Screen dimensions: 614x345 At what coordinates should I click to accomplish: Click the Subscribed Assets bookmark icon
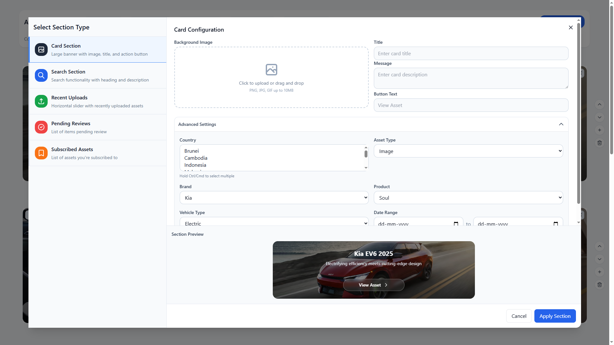tap(41, 153)
